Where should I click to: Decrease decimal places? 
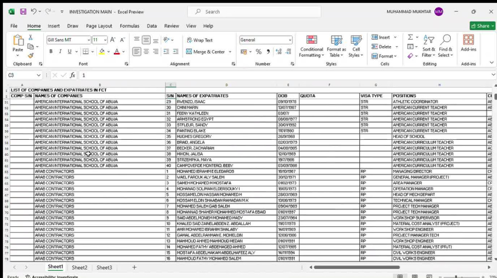click(x=288, y=52)
